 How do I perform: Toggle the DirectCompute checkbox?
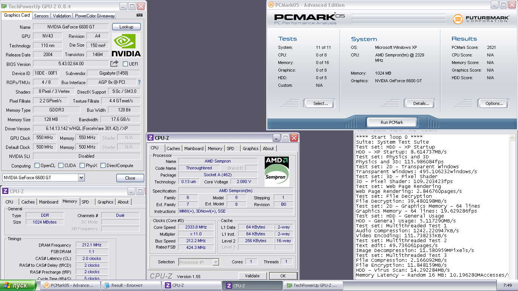[103, 166]
